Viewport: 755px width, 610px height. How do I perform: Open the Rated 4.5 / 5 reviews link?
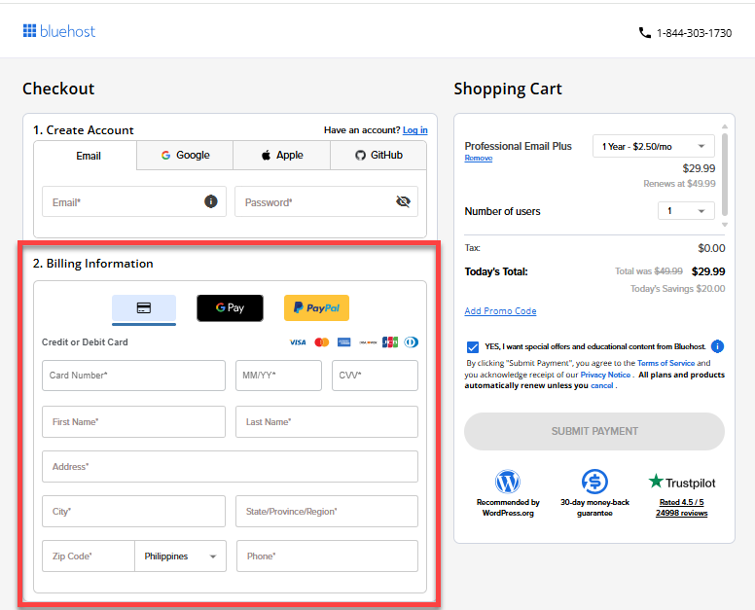(681, 508)
